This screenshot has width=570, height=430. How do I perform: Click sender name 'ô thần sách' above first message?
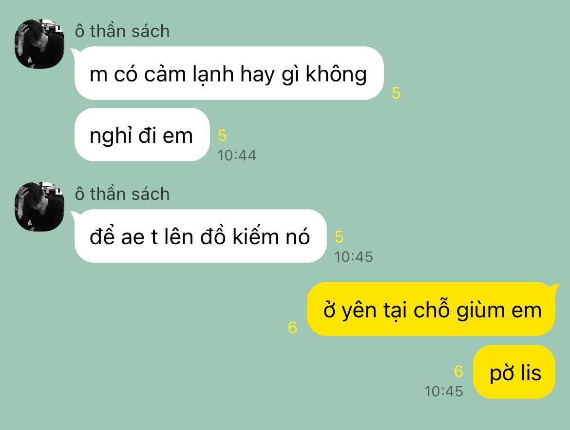122,31
